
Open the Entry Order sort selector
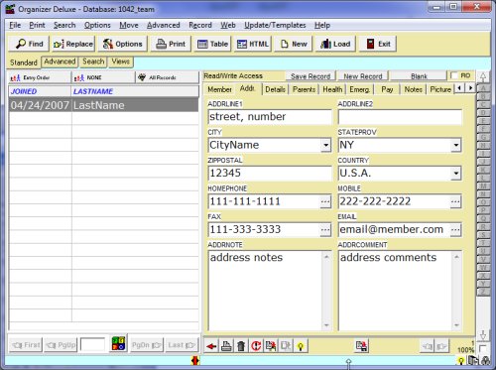click(39, 77)
